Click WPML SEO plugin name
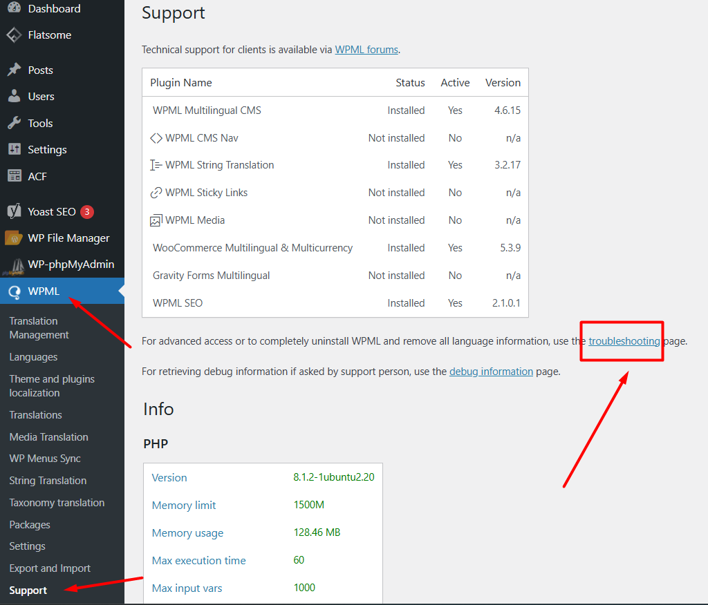 click(x=178, y=303)
